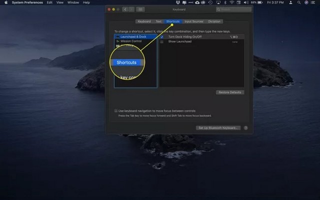Open the Wi-Fi status menu
The height and width of the screenshot is (200, 320).
(x=232, y=2)
